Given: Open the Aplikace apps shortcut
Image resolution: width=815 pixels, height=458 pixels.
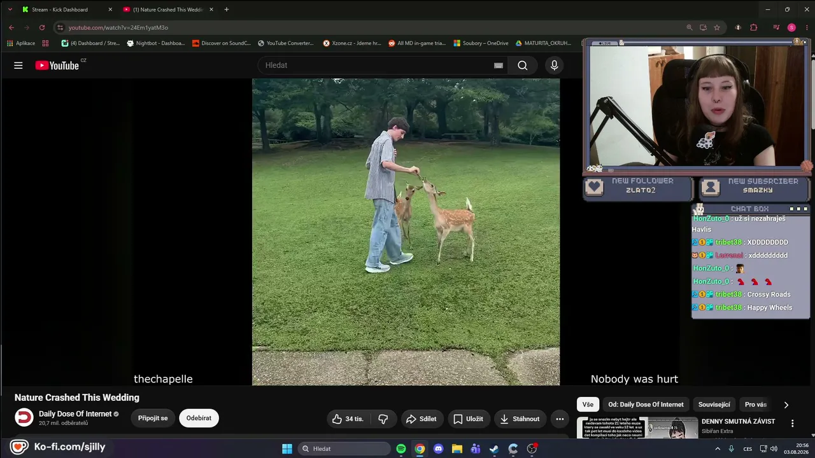Looking at the screenshot, I should [21, 43].
